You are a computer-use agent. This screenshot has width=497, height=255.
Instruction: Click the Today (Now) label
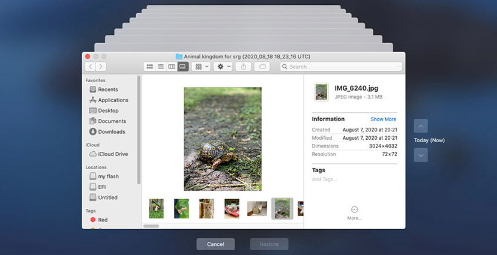pos(429,140)
